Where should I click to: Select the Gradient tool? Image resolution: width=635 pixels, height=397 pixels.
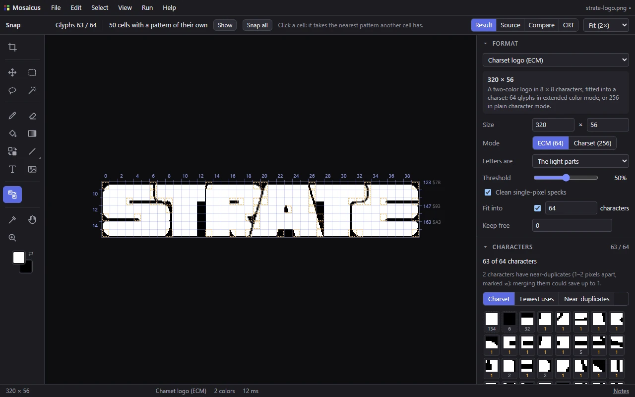coord(32,133)
